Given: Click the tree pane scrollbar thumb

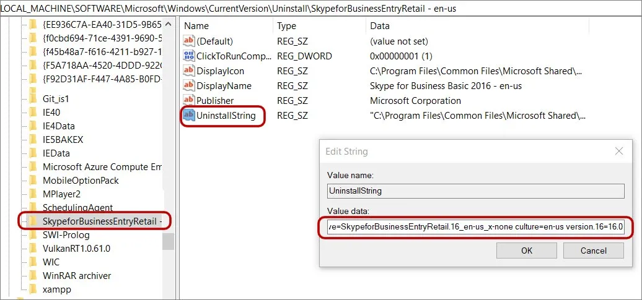Looking at the screenshot, I should coord(169,241).
